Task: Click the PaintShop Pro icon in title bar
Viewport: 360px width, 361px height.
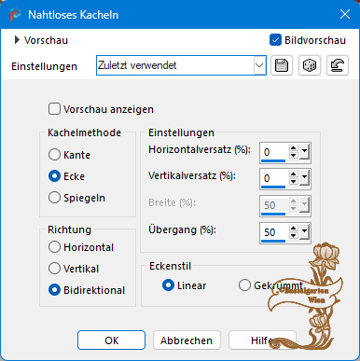Action: (15, 14)
